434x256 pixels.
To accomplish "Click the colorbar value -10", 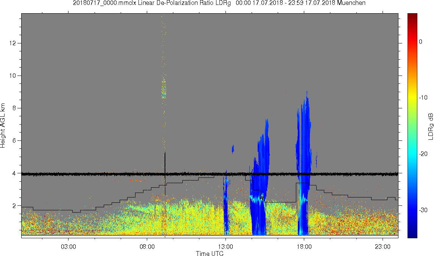I will (x=423, y=97).
